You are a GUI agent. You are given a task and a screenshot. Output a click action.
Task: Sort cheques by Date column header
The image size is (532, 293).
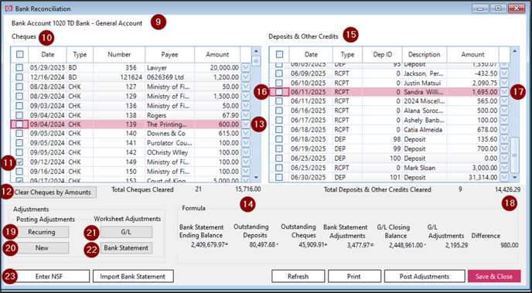pyautogui.click(x=48, y=54)
